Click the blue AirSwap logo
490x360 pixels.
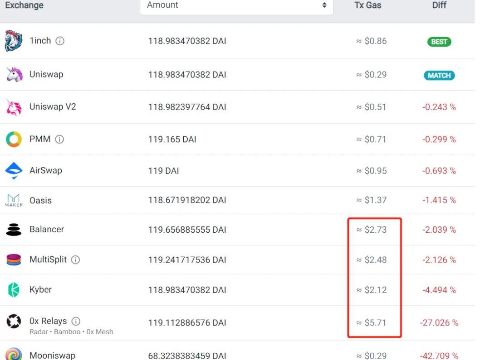[x=14, y=171]
